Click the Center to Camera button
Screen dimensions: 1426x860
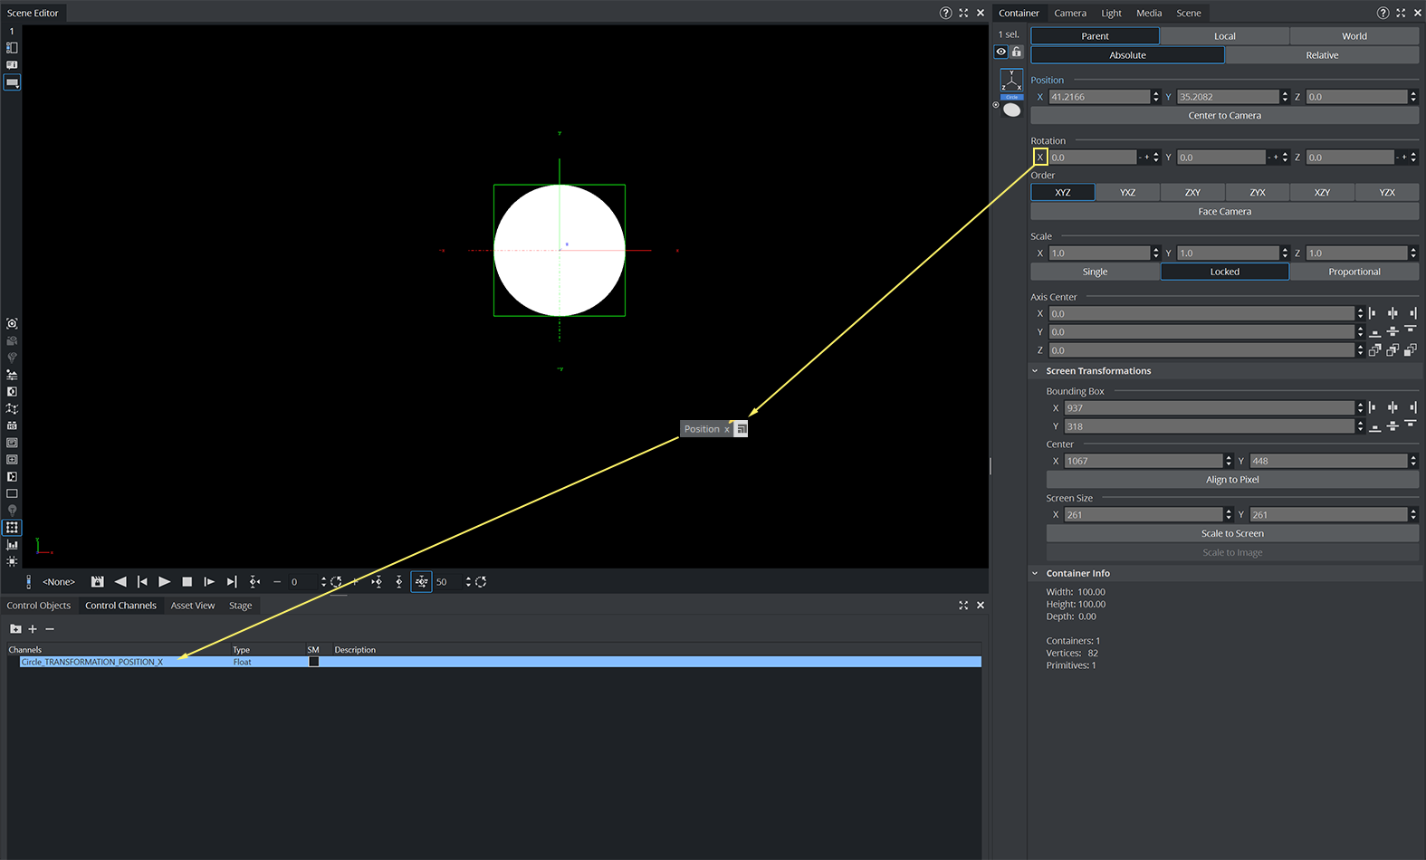1224,116
